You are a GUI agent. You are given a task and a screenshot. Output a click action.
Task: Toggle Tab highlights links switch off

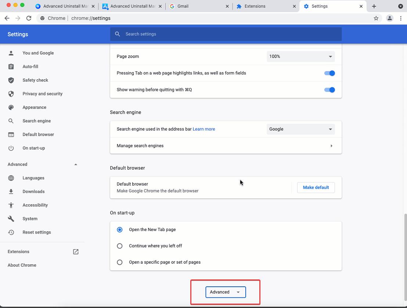(x=329, y=73)
